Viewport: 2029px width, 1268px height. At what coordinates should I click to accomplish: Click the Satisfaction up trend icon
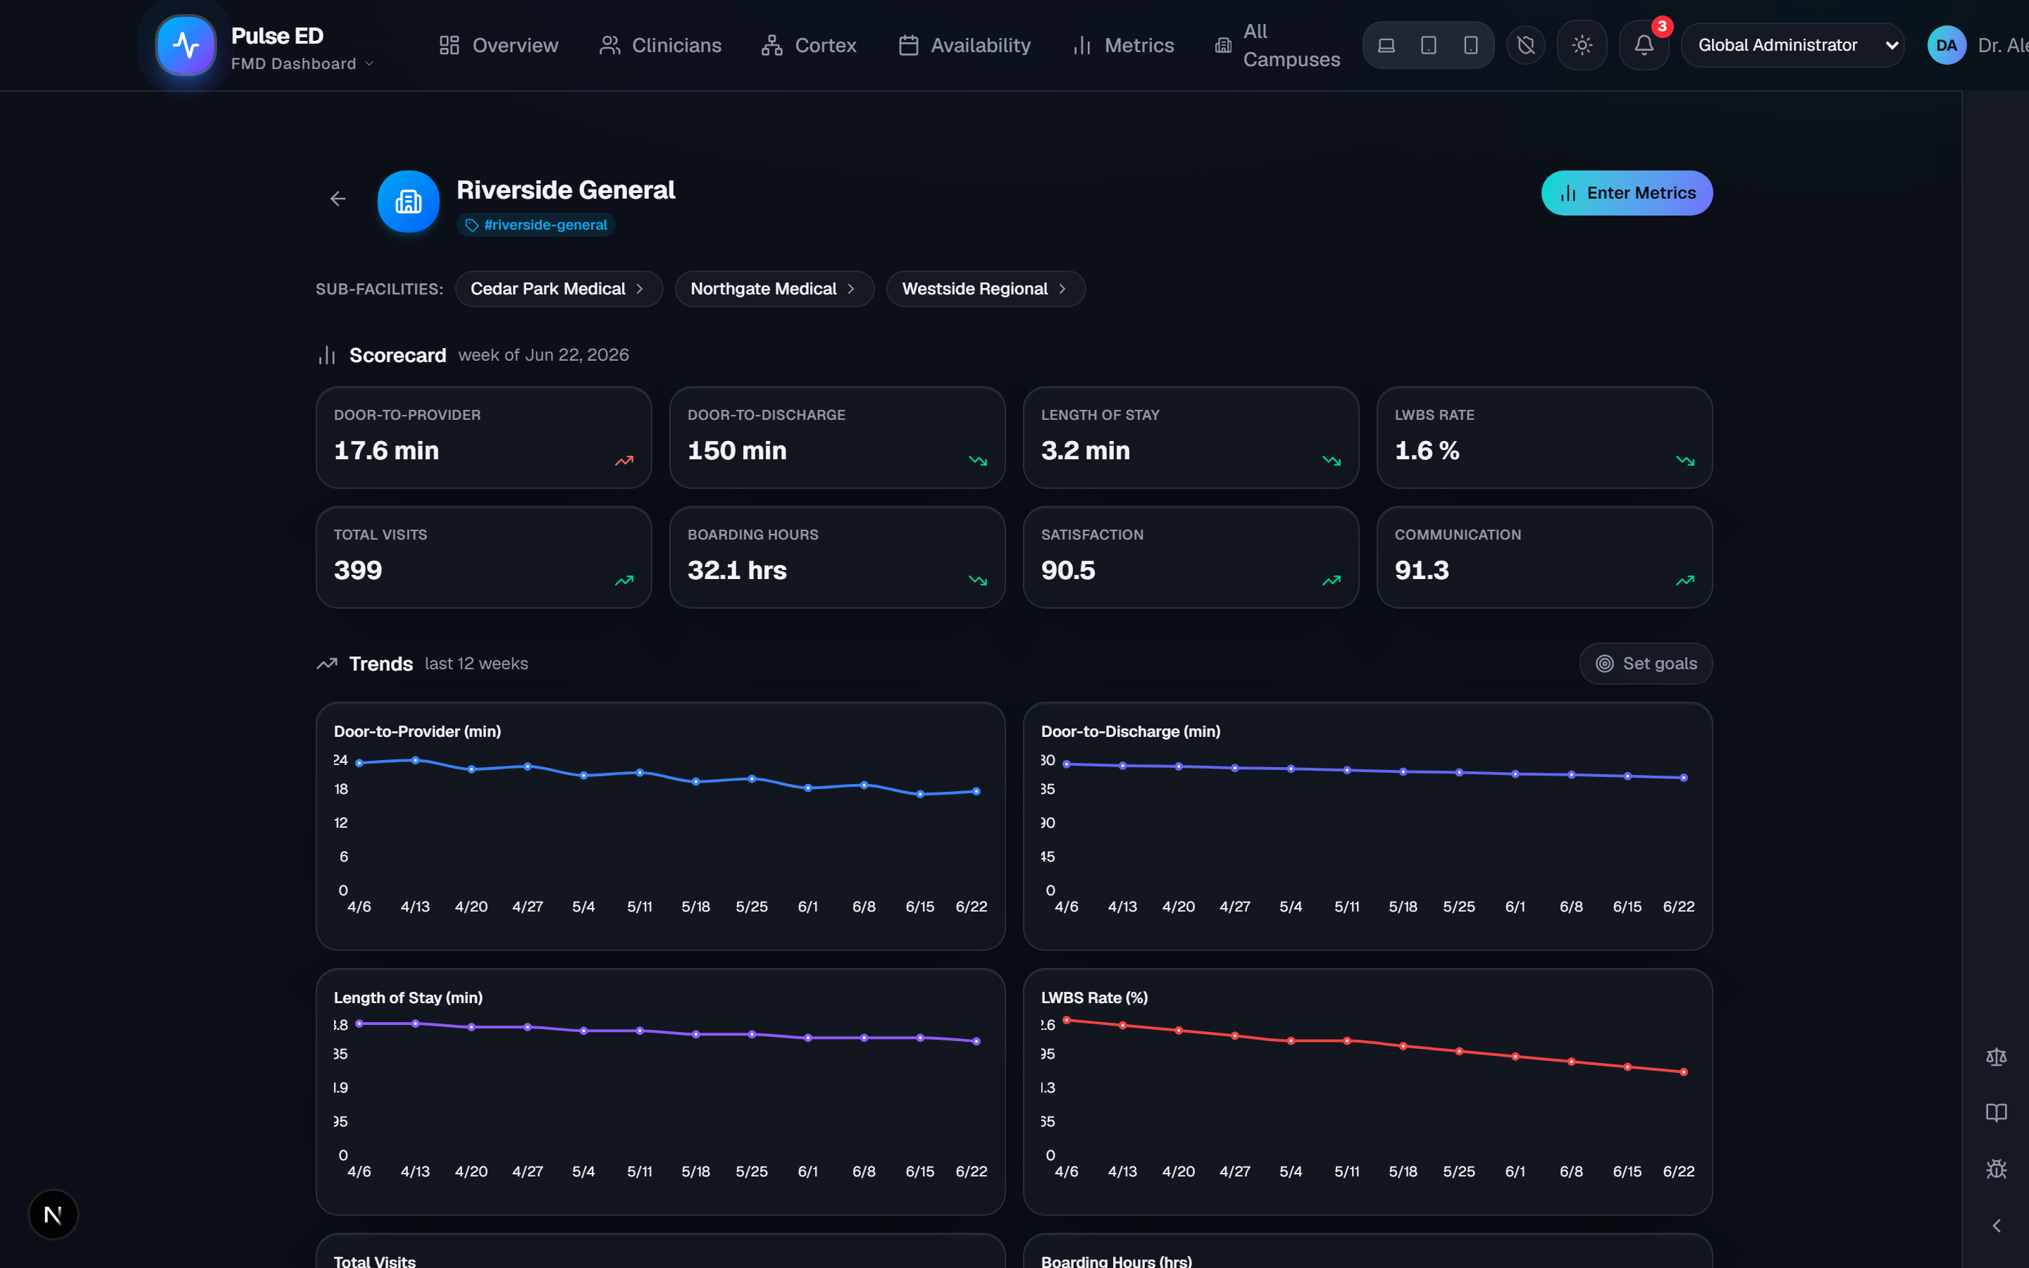pyautogui.click(x=1332, y=580)
